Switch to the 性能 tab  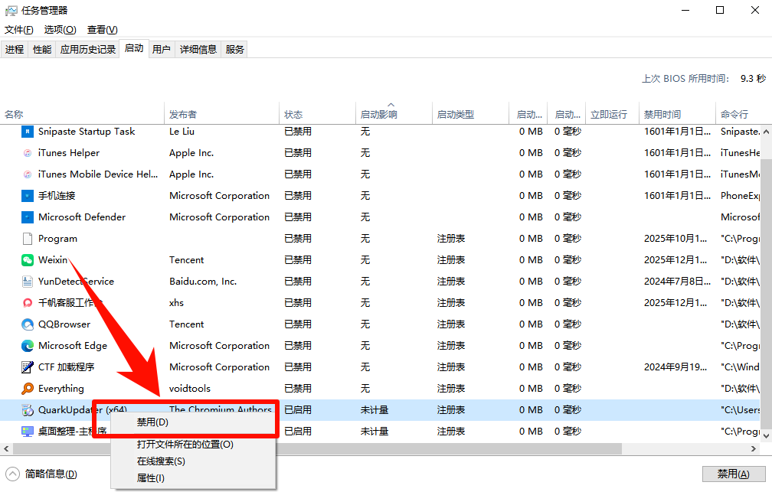pyautogui.click(x=41, y=48)
